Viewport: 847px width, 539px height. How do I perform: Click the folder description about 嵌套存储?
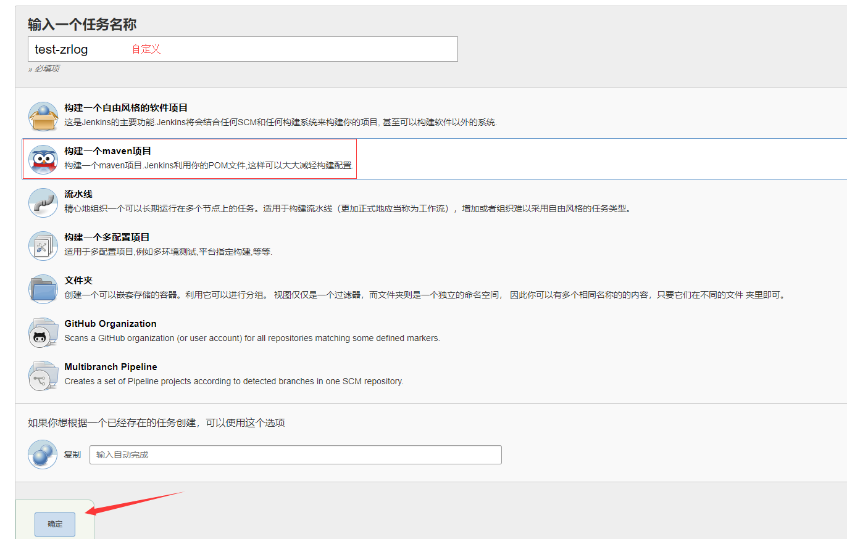pyautogui.click(x=425, y=295)
